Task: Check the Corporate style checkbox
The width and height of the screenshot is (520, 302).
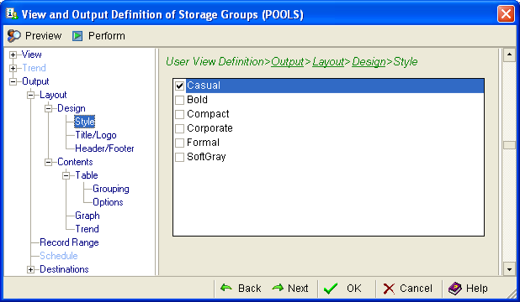Action: tap(179, 128)
